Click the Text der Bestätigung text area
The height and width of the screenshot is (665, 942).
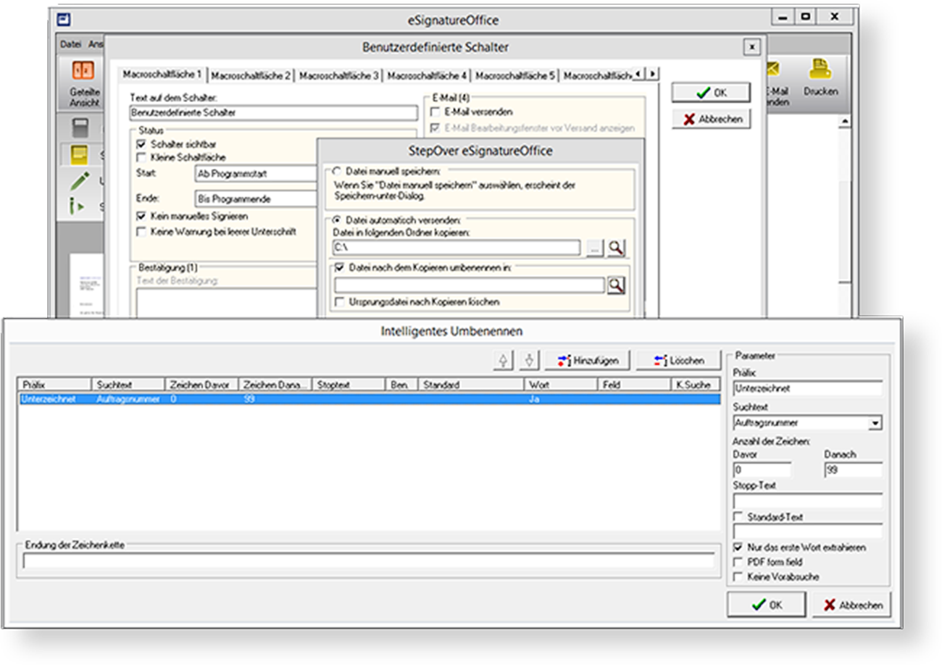tap(226, 302)
